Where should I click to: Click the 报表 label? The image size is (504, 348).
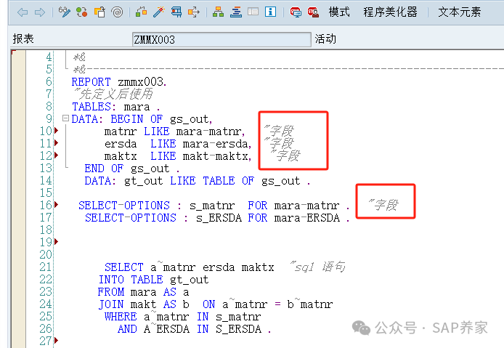point(23,39)
